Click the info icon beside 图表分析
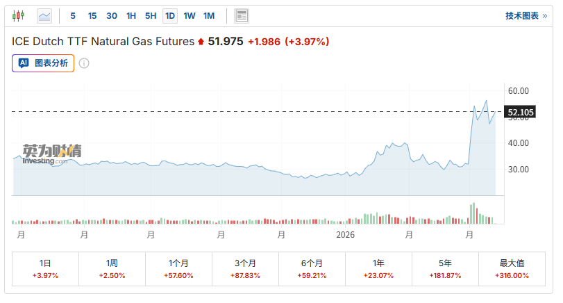Screen dimensions: 563x303 [x=84, y=63]
